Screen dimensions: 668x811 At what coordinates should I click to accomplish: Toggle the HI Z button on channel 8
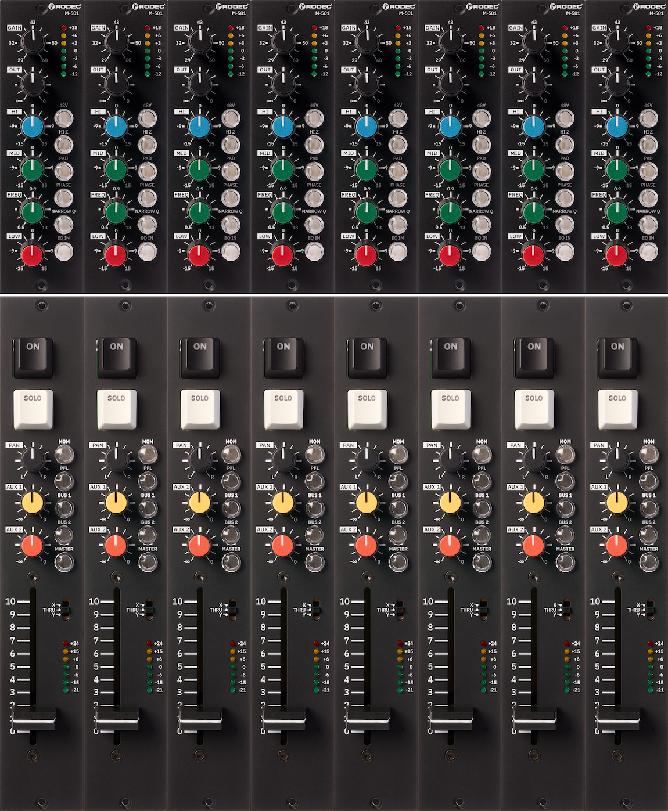click(648, 145)
